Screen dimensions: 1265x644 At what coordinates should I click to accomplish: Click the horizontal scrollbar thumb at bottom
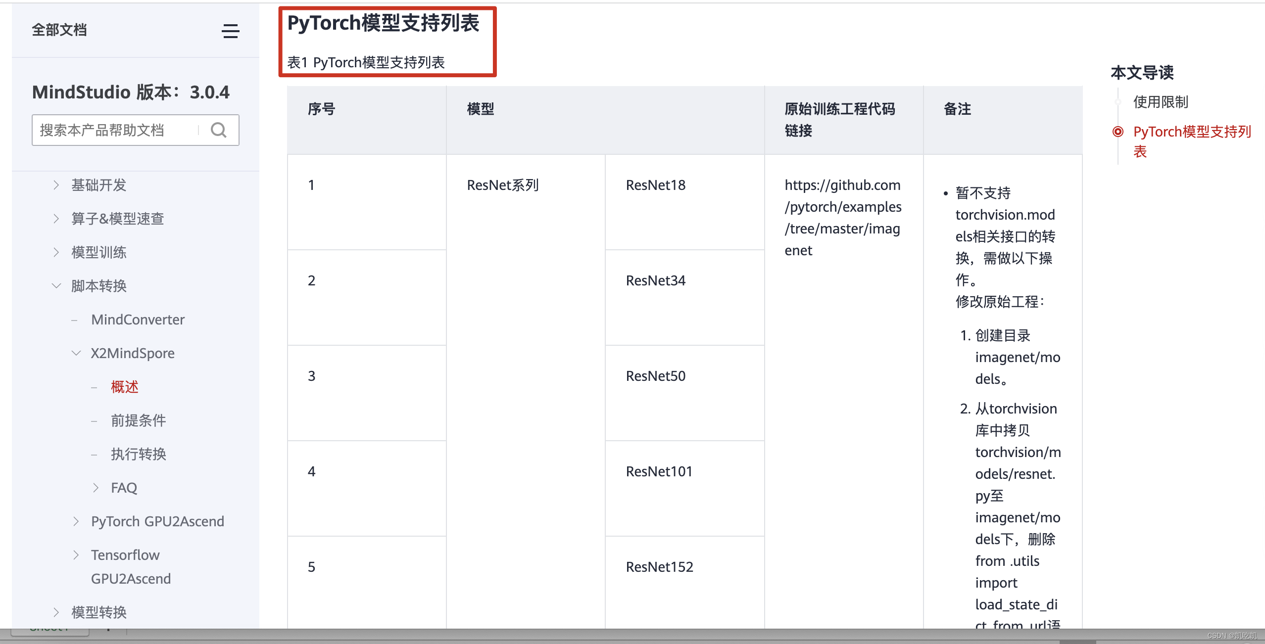(x=1077, y=642)
